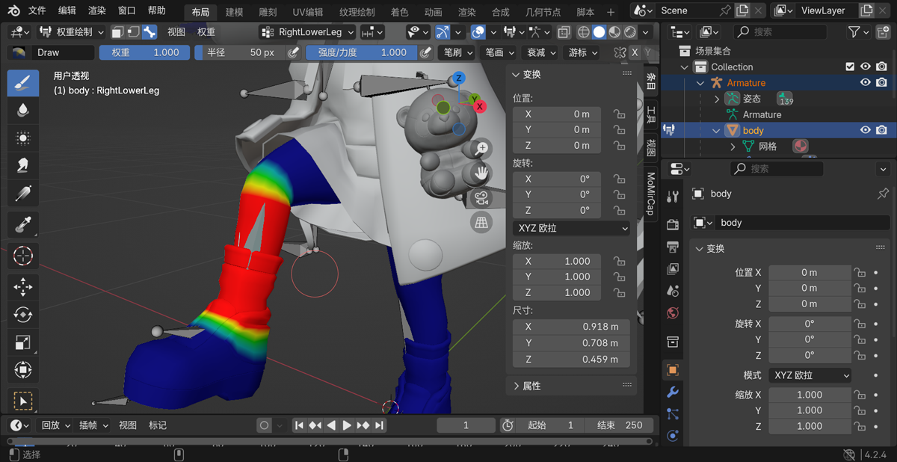Select the Blur weight tool
Image resolution: width=897 pixels, height=462 pixels.
pyautogui.click(x=23, y=111)
